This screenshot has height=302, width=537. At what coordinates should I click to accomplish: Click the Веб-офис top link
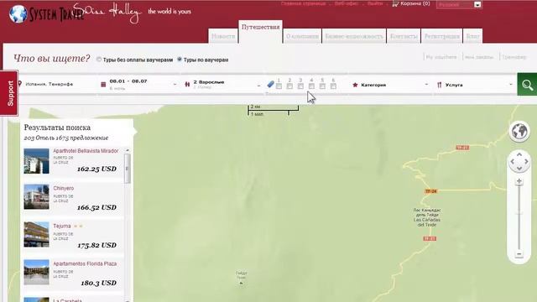click(347, 3)
